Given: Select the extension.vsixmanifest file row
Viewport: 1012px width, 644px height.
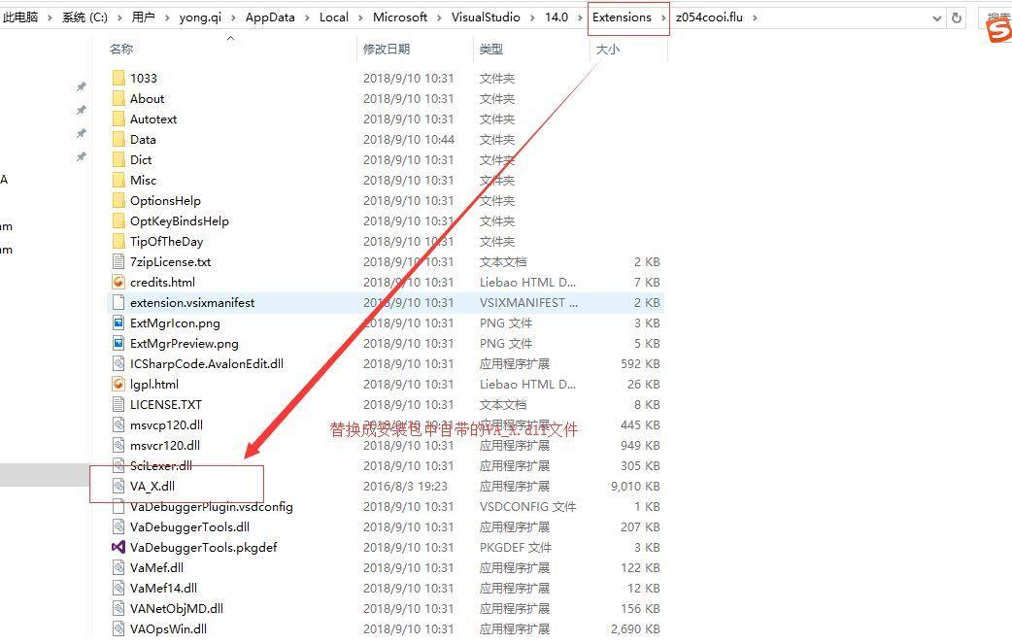Looking at the screenshot, I should point(386,303).
